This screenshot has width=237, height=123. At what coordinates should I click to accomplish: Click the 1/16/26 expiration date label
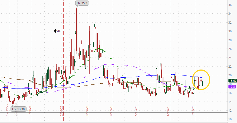point(30,111)
